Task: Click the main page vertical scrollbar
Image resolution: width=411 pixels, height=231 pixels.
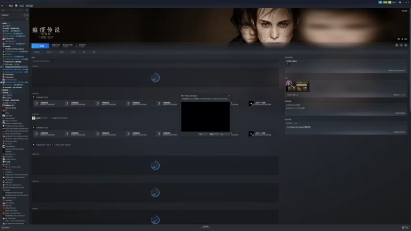Action: coord(409,60)
